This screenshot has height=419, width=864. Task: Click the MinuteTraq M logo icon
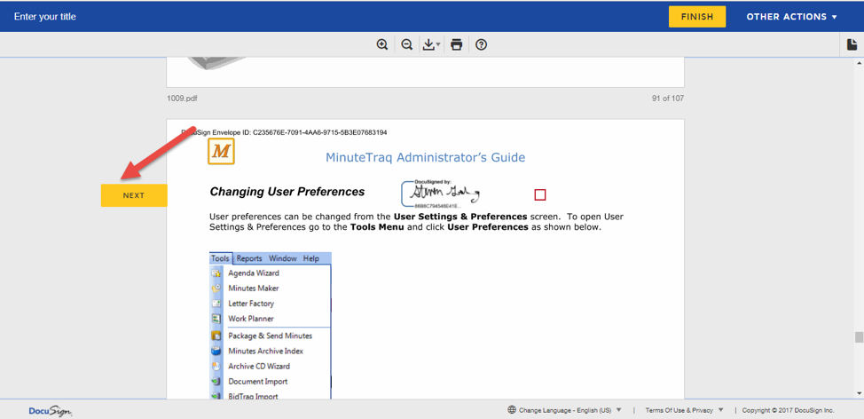coord(221,152)
